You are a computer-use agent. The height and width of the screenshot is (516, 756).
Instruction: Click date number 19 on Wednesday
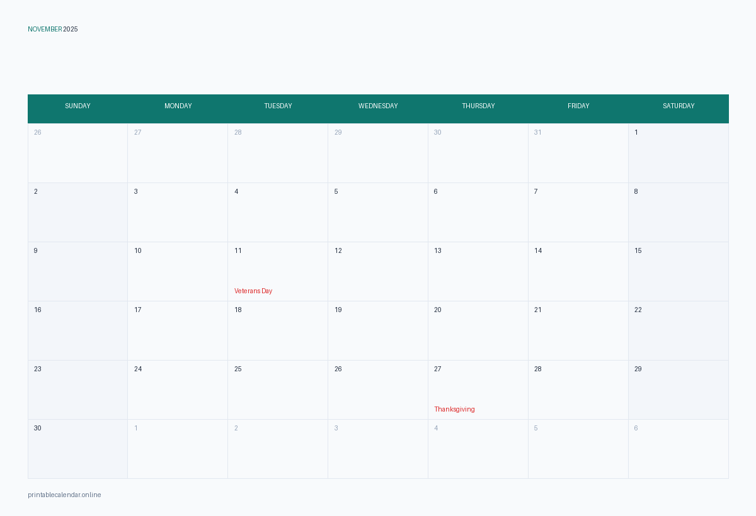(338, 310)
